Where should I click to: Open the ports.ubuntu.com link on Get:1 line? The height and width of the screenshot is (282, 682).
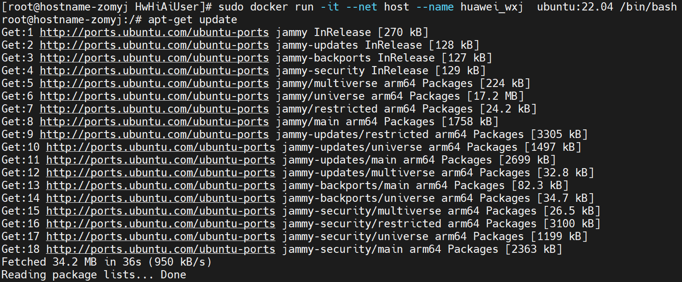(154, 32)
